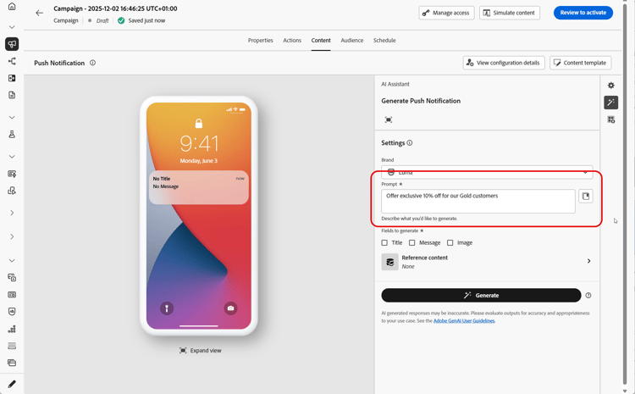Click the grid icon below the wand icon
This screenshot has height=394, width=635.
click(610, 119)
